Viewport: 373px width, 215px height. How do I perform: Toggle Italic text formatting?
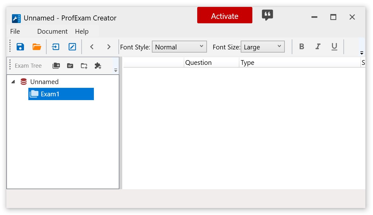pos(318,47)
